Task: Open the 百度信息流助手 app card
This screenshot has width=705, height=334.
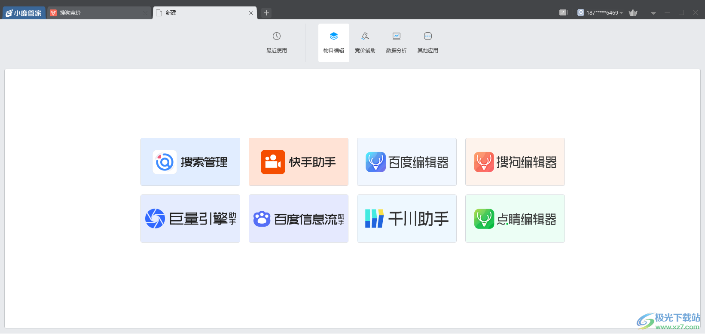Action: 299,219
